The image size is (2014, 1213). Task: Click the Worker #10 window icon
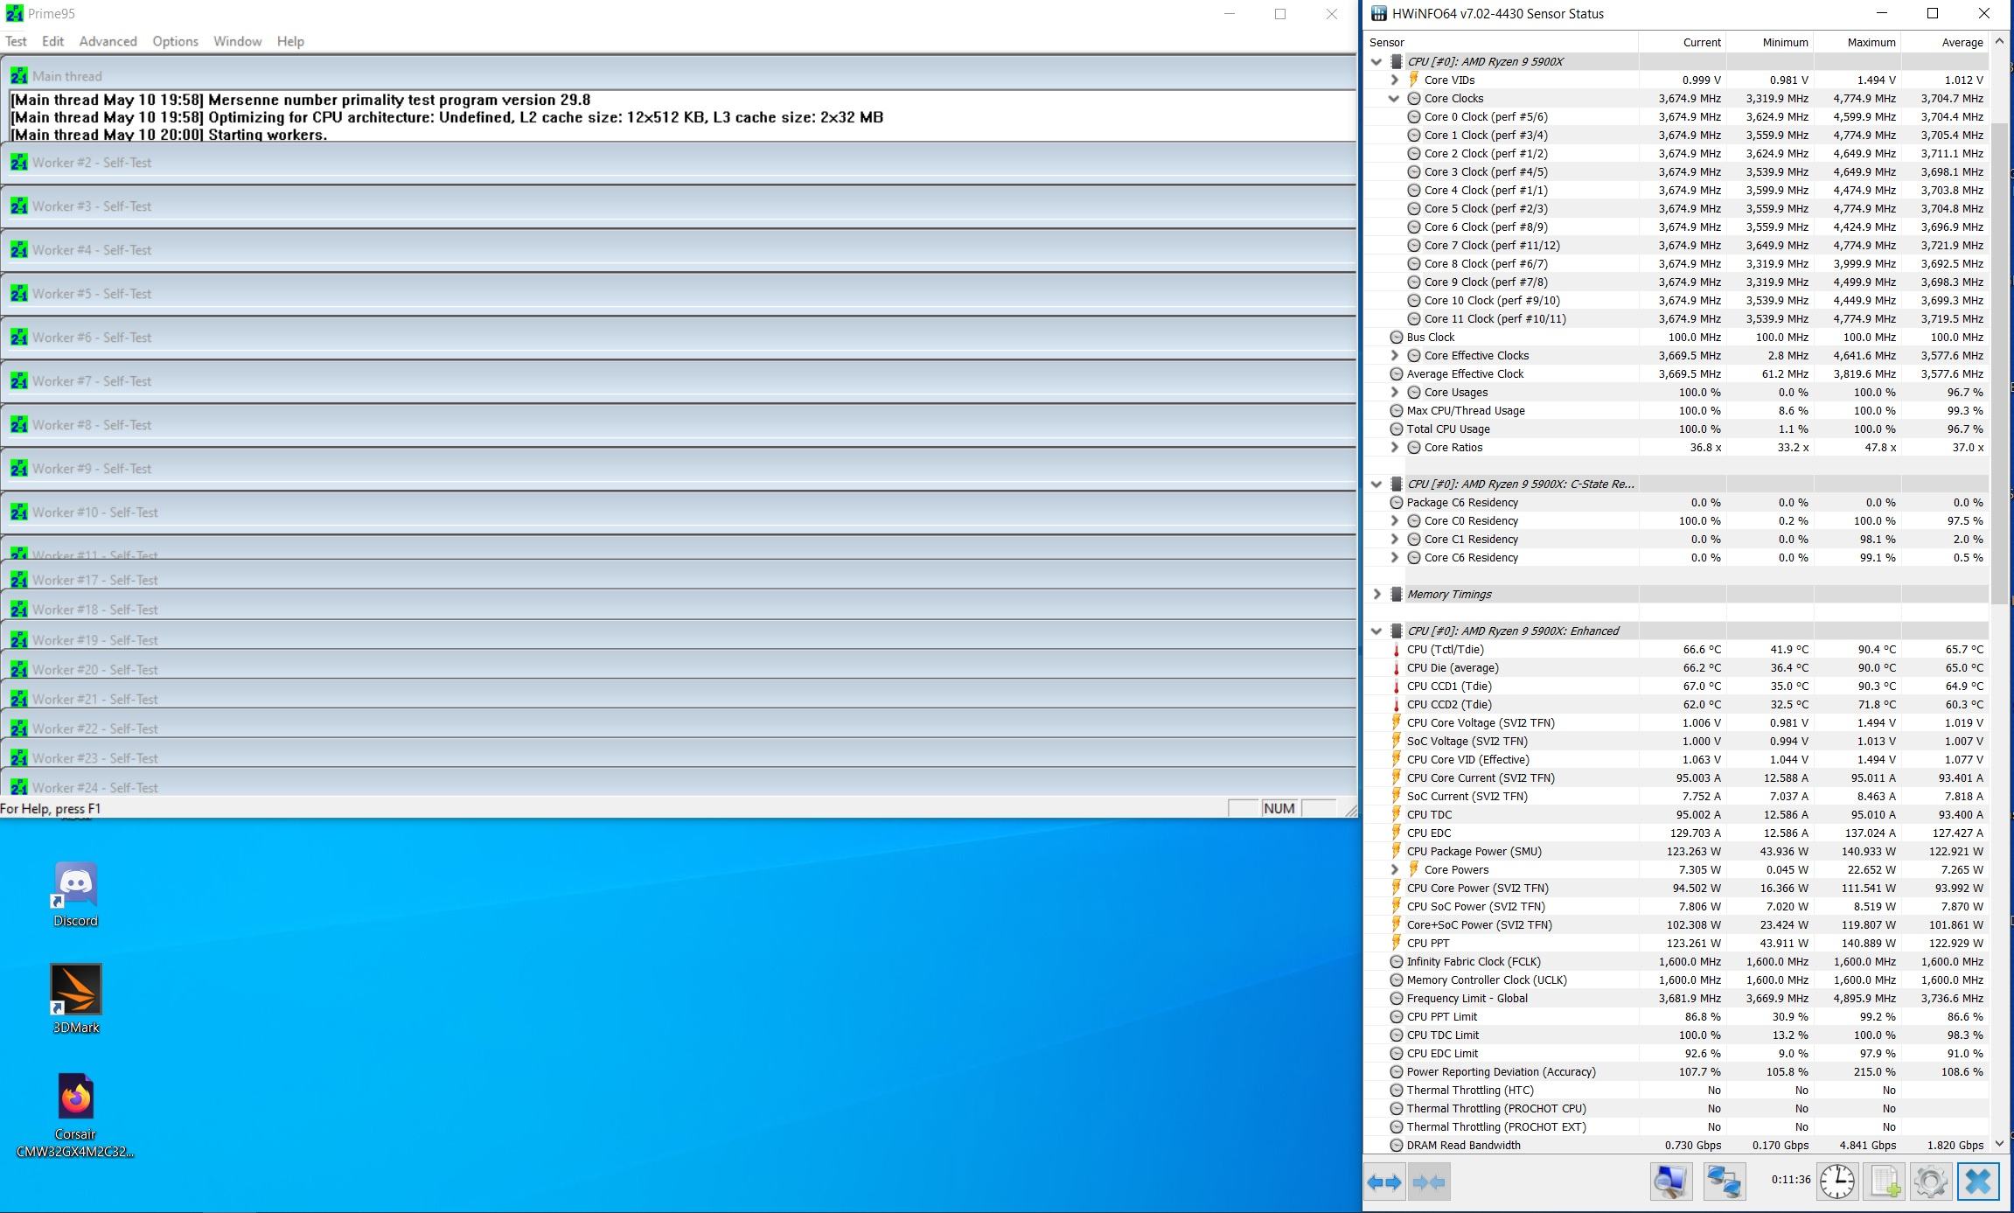19,512
